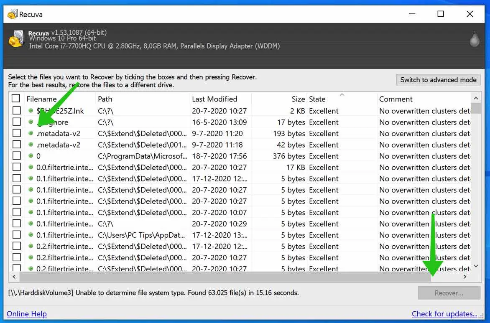Click green dot of the 16-5-2020 13:09 row
The width and height of the screenshot is (490, 323).
[31, 122]
